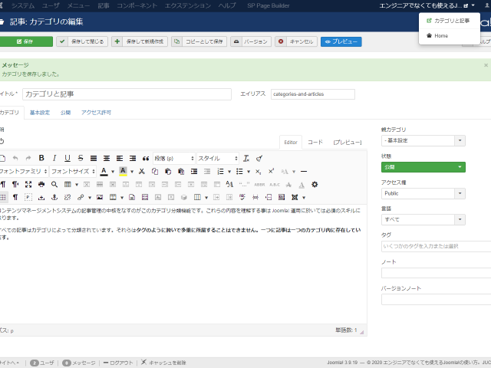The width and height of the screenshot is (491, 368).
Task: Click the insert image icon
Action: click(x=100, y=198)
